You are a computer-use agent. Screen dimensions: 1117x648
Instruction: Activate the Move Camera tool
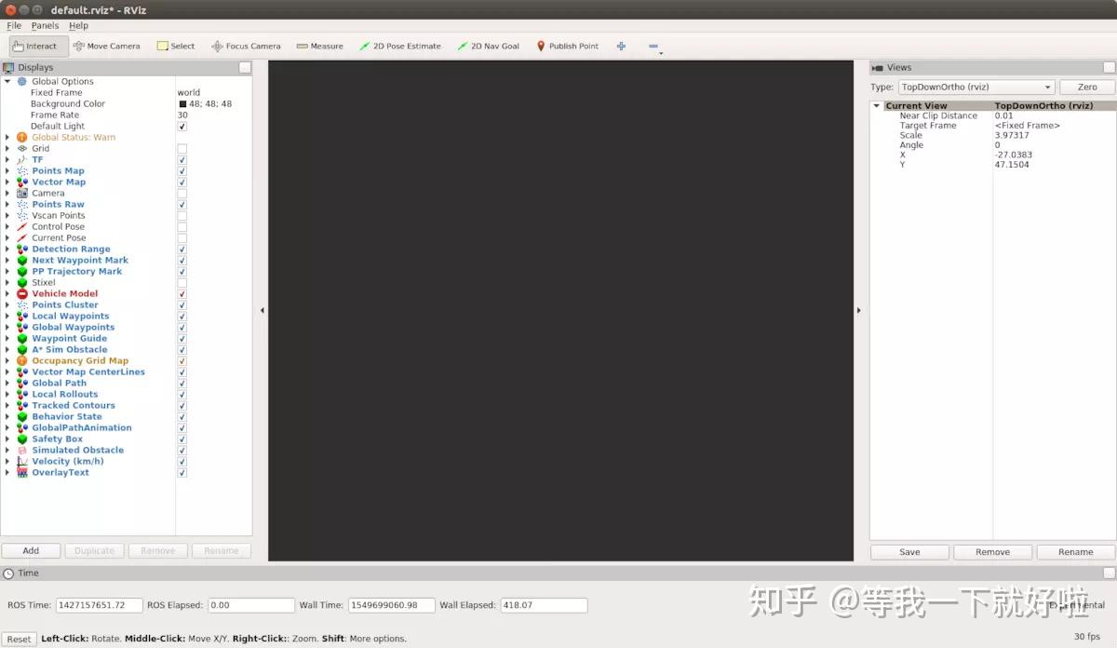[x=105, y=45]
